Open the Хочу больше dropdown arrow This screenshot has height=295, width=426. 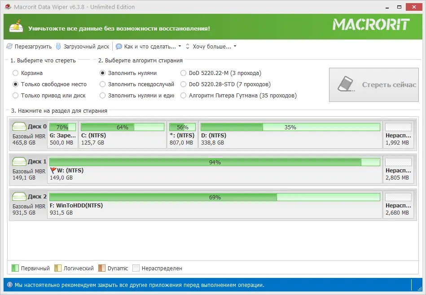(235, 46)
